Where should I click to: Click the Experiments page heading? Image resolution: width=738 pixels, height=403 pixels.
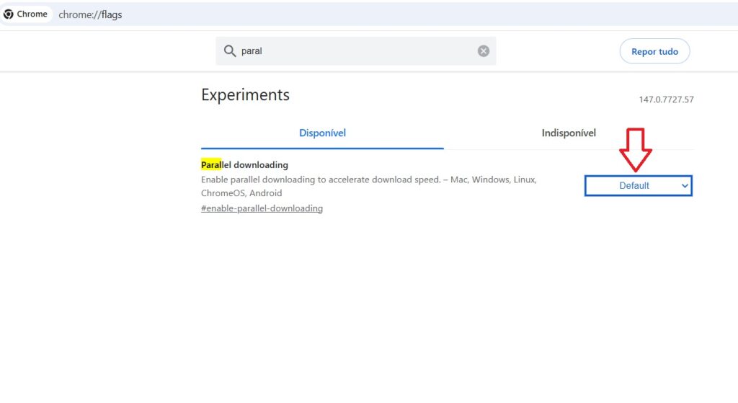pyautogui.click(x=245, y=95)
